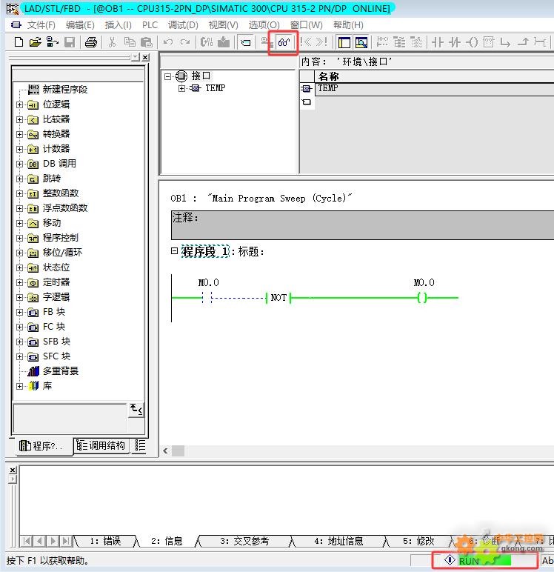This screenshot has width=554, height=572.
Task: Expand the TEMP node under 接口
Action: pyautogui.click(x=181, y=88)
